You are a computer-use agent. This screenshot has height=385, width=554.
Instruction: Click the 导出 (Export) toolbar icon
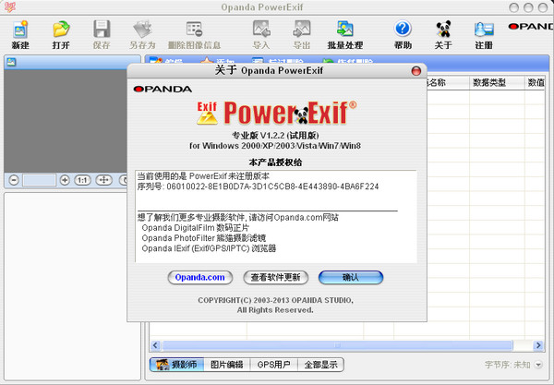coord(301,33)
